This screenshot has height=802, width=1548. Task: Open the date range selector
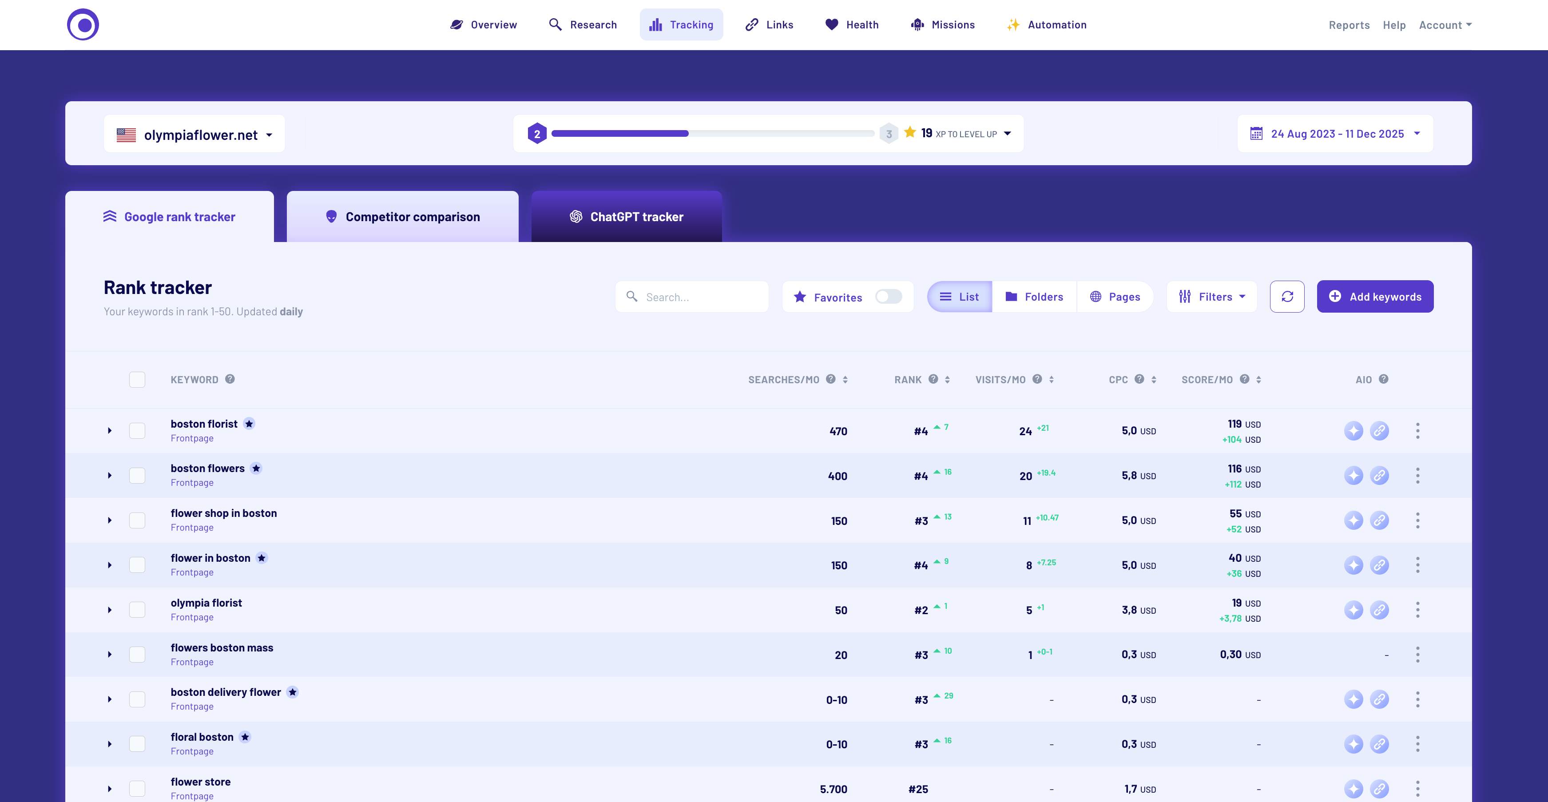tap(1334, 133)
